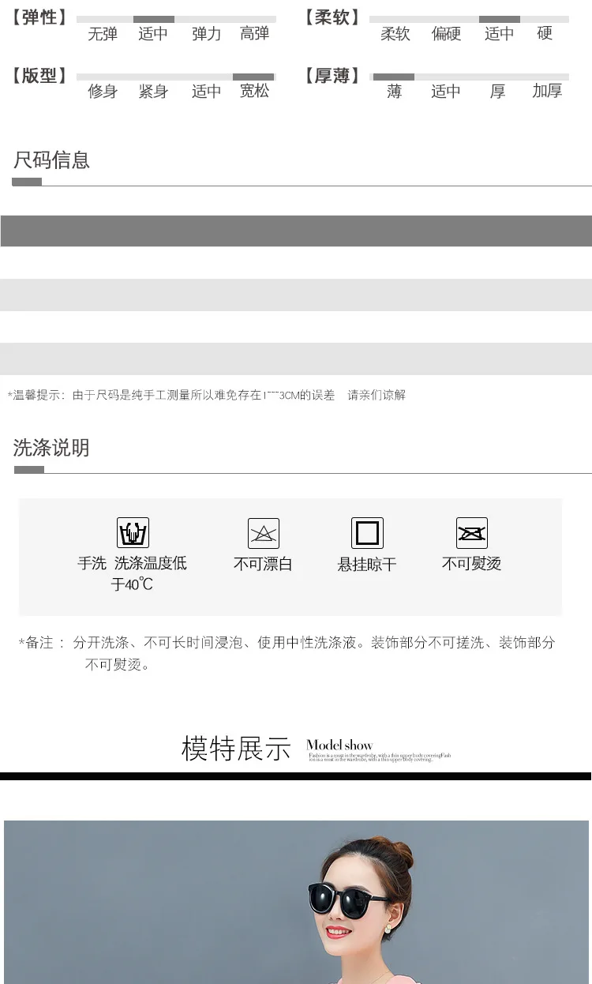Click the 适中 elasticity indicator bar
Viewport: 592px width, 984px height.
(x=154, y=19)
